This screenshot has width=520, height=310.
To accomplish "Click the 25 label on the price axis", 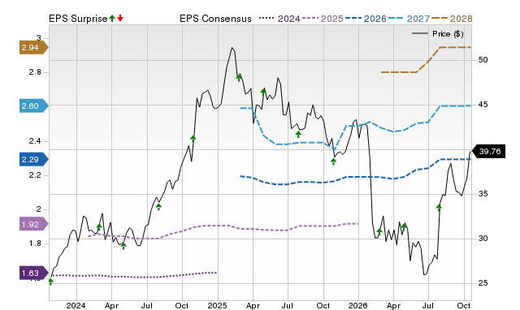I will (x=483, y=283).
